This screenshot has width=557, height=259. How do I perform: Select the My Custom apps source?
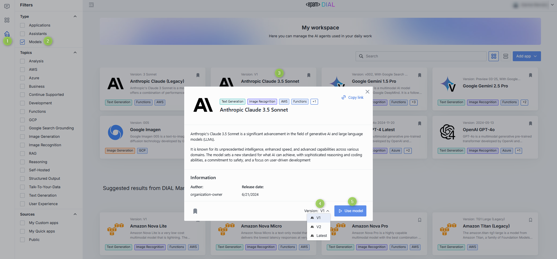22,223
